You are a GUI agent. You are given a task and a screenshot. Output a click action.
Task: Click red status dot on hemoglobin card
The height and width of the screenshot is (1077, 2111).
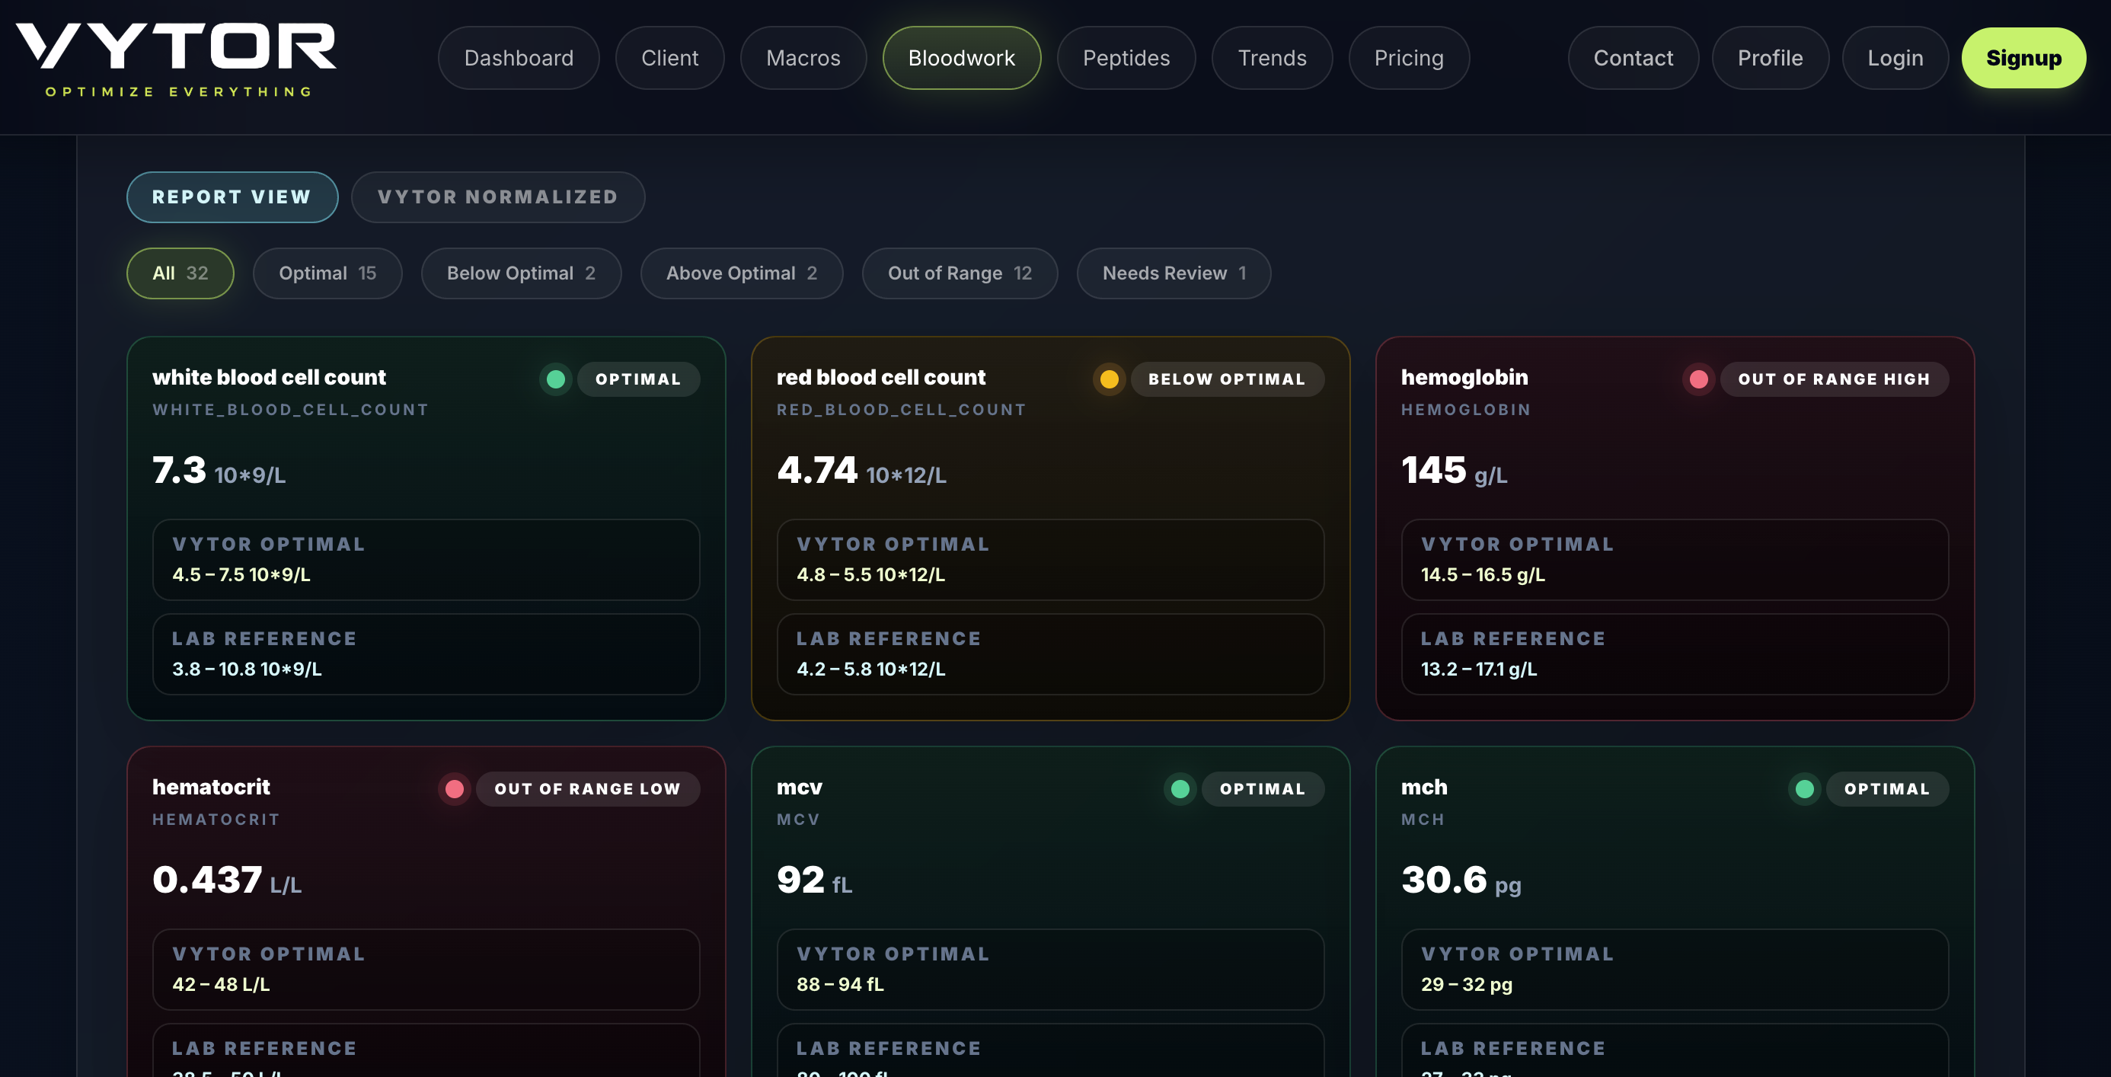point(1699,379)
